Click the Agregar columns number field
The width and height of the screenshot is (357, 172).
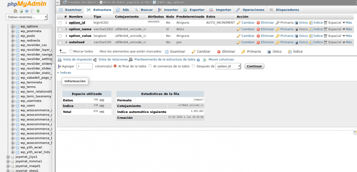click(x=84, y=66)
